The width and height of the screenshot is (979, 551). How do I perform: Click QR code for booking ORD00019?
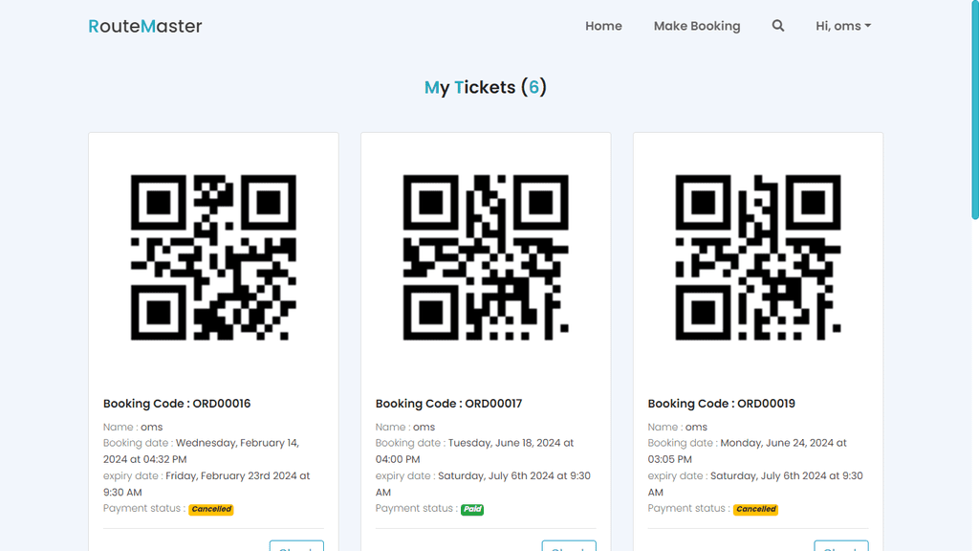point(758,257)
